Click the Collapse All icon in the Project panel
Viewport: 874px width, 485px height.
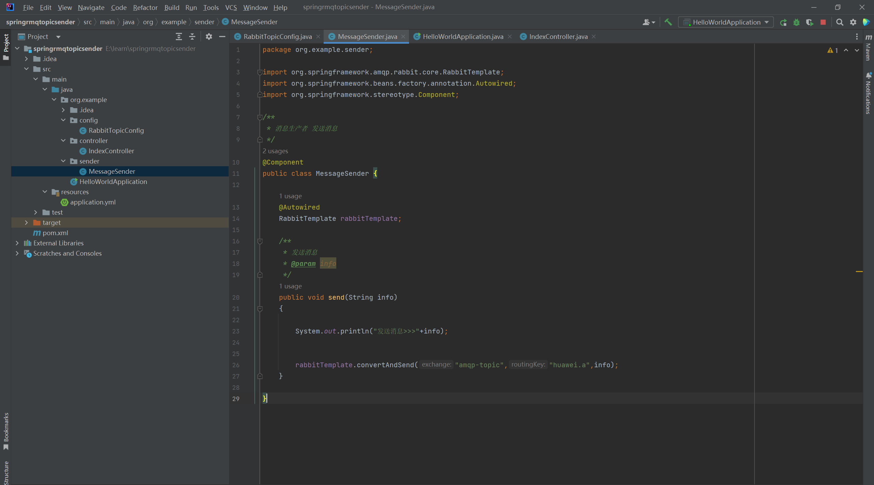point(192,37)
